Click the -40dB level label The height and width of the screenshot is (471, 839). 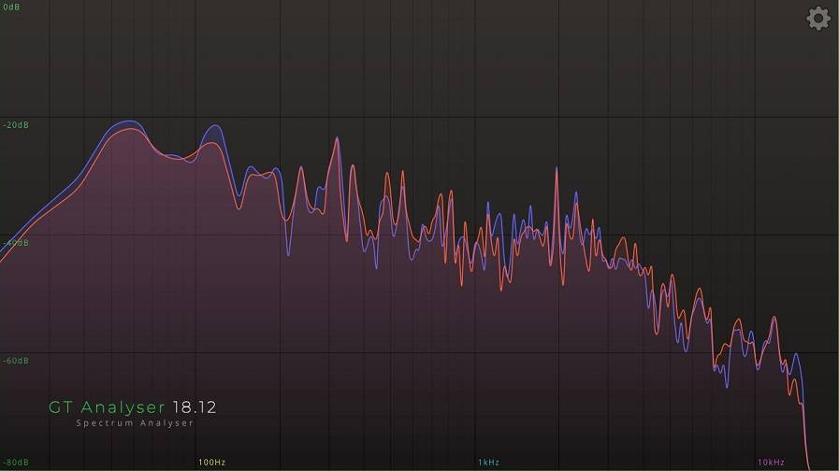click(16, 243)
